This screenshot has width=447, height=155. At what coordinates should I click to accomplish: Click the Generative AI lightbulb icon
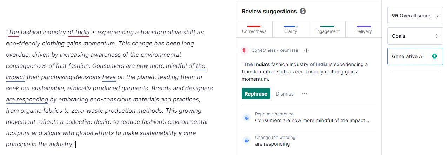point(435,56)
